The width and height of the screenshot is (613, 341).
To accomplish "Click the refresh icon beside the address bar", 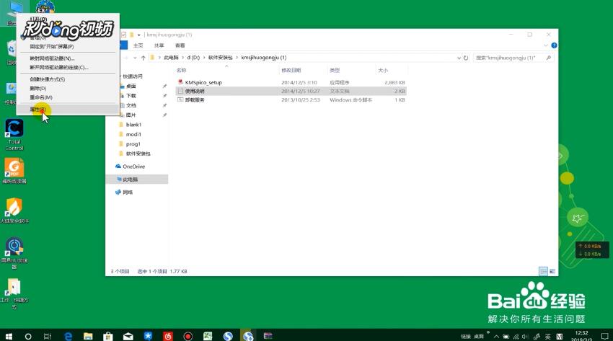I will pyautogui.click(x=467, y=58).
